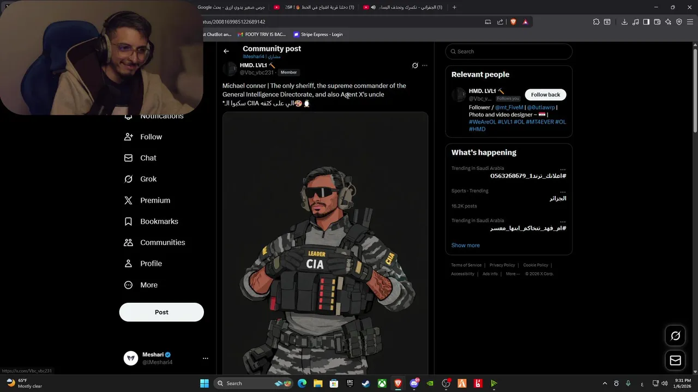Open Ads info footer link
Screen dimensions: 698x392
point(490,274)
